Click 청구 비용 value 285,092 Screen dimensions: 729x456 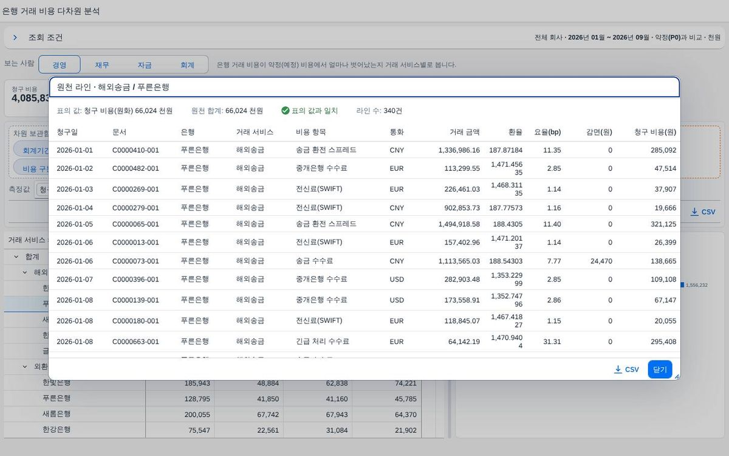point(663,150)
